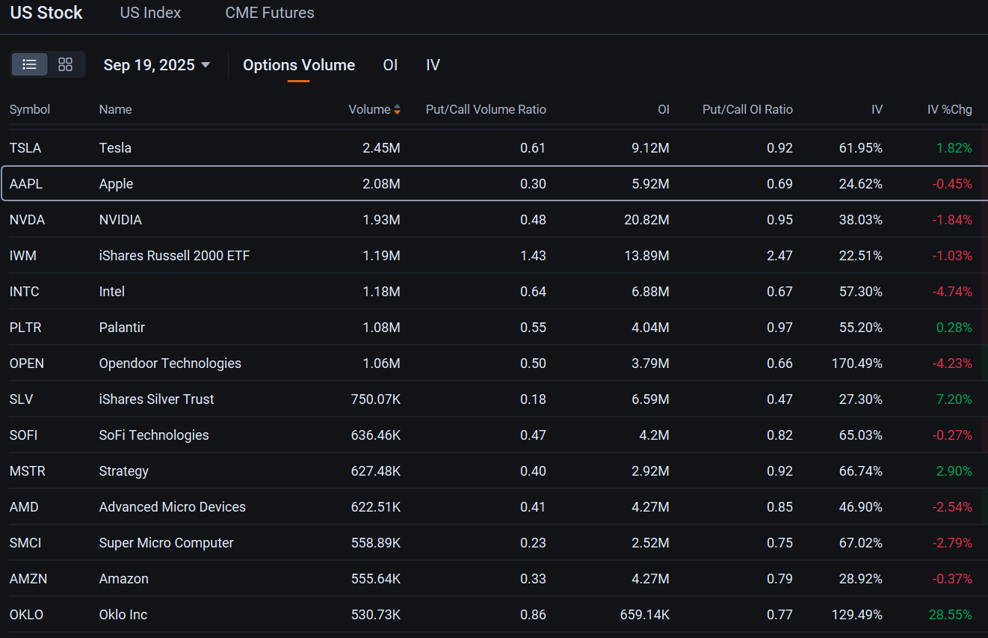988x638 pixels.
Task: Open the IV tab
Action: coord(433,65)
